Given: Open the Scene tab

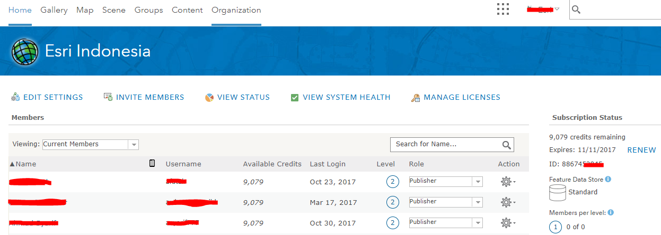Looking at the screenshot, I should (114, 10).
